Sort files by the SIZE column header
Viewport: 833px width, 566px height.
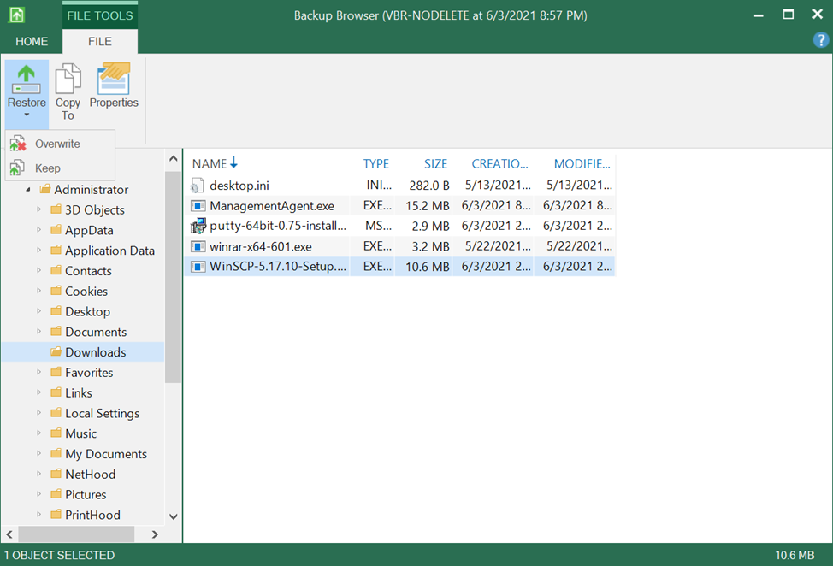[x=436, y=164]
